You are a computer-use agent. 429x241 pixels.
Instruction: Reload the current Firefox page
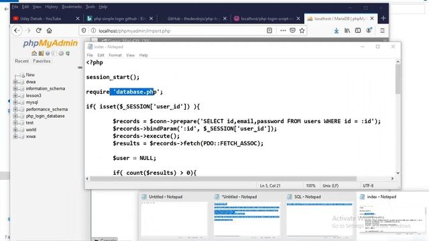[39, 31]
